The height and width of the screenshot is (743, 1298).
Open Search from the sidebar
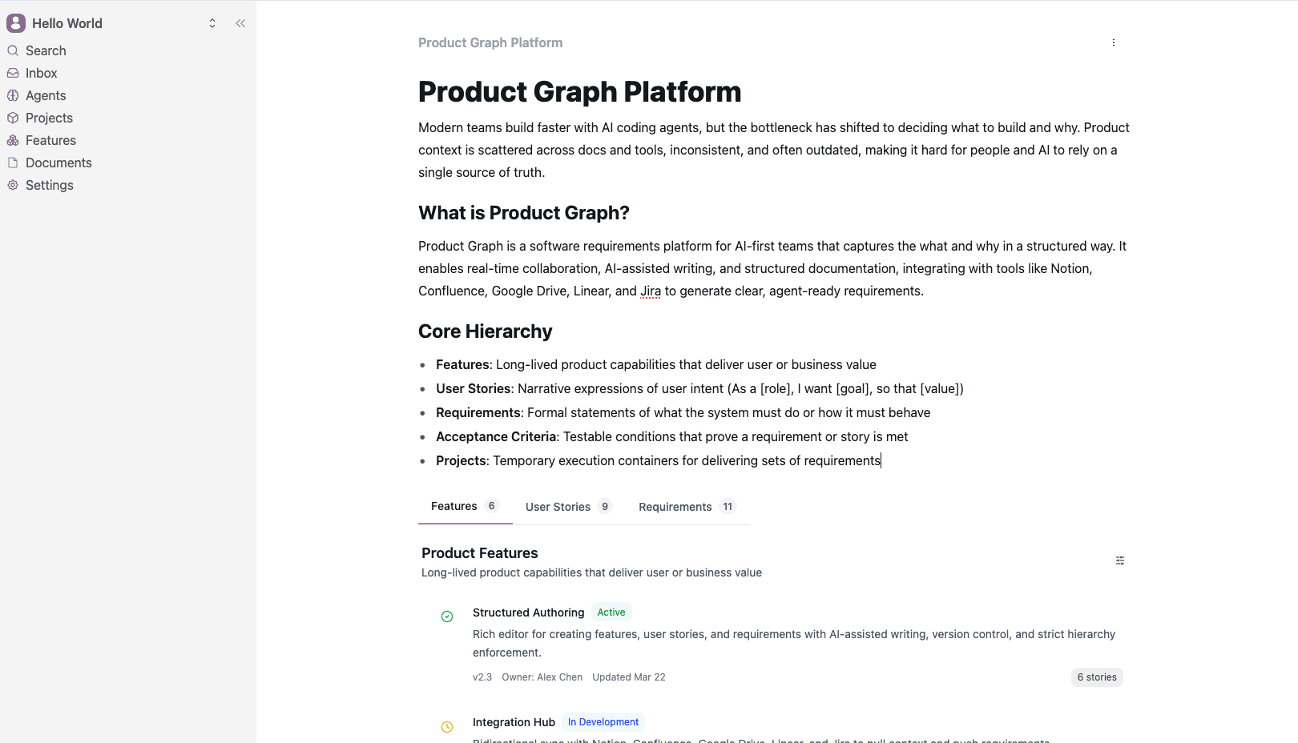46,50
